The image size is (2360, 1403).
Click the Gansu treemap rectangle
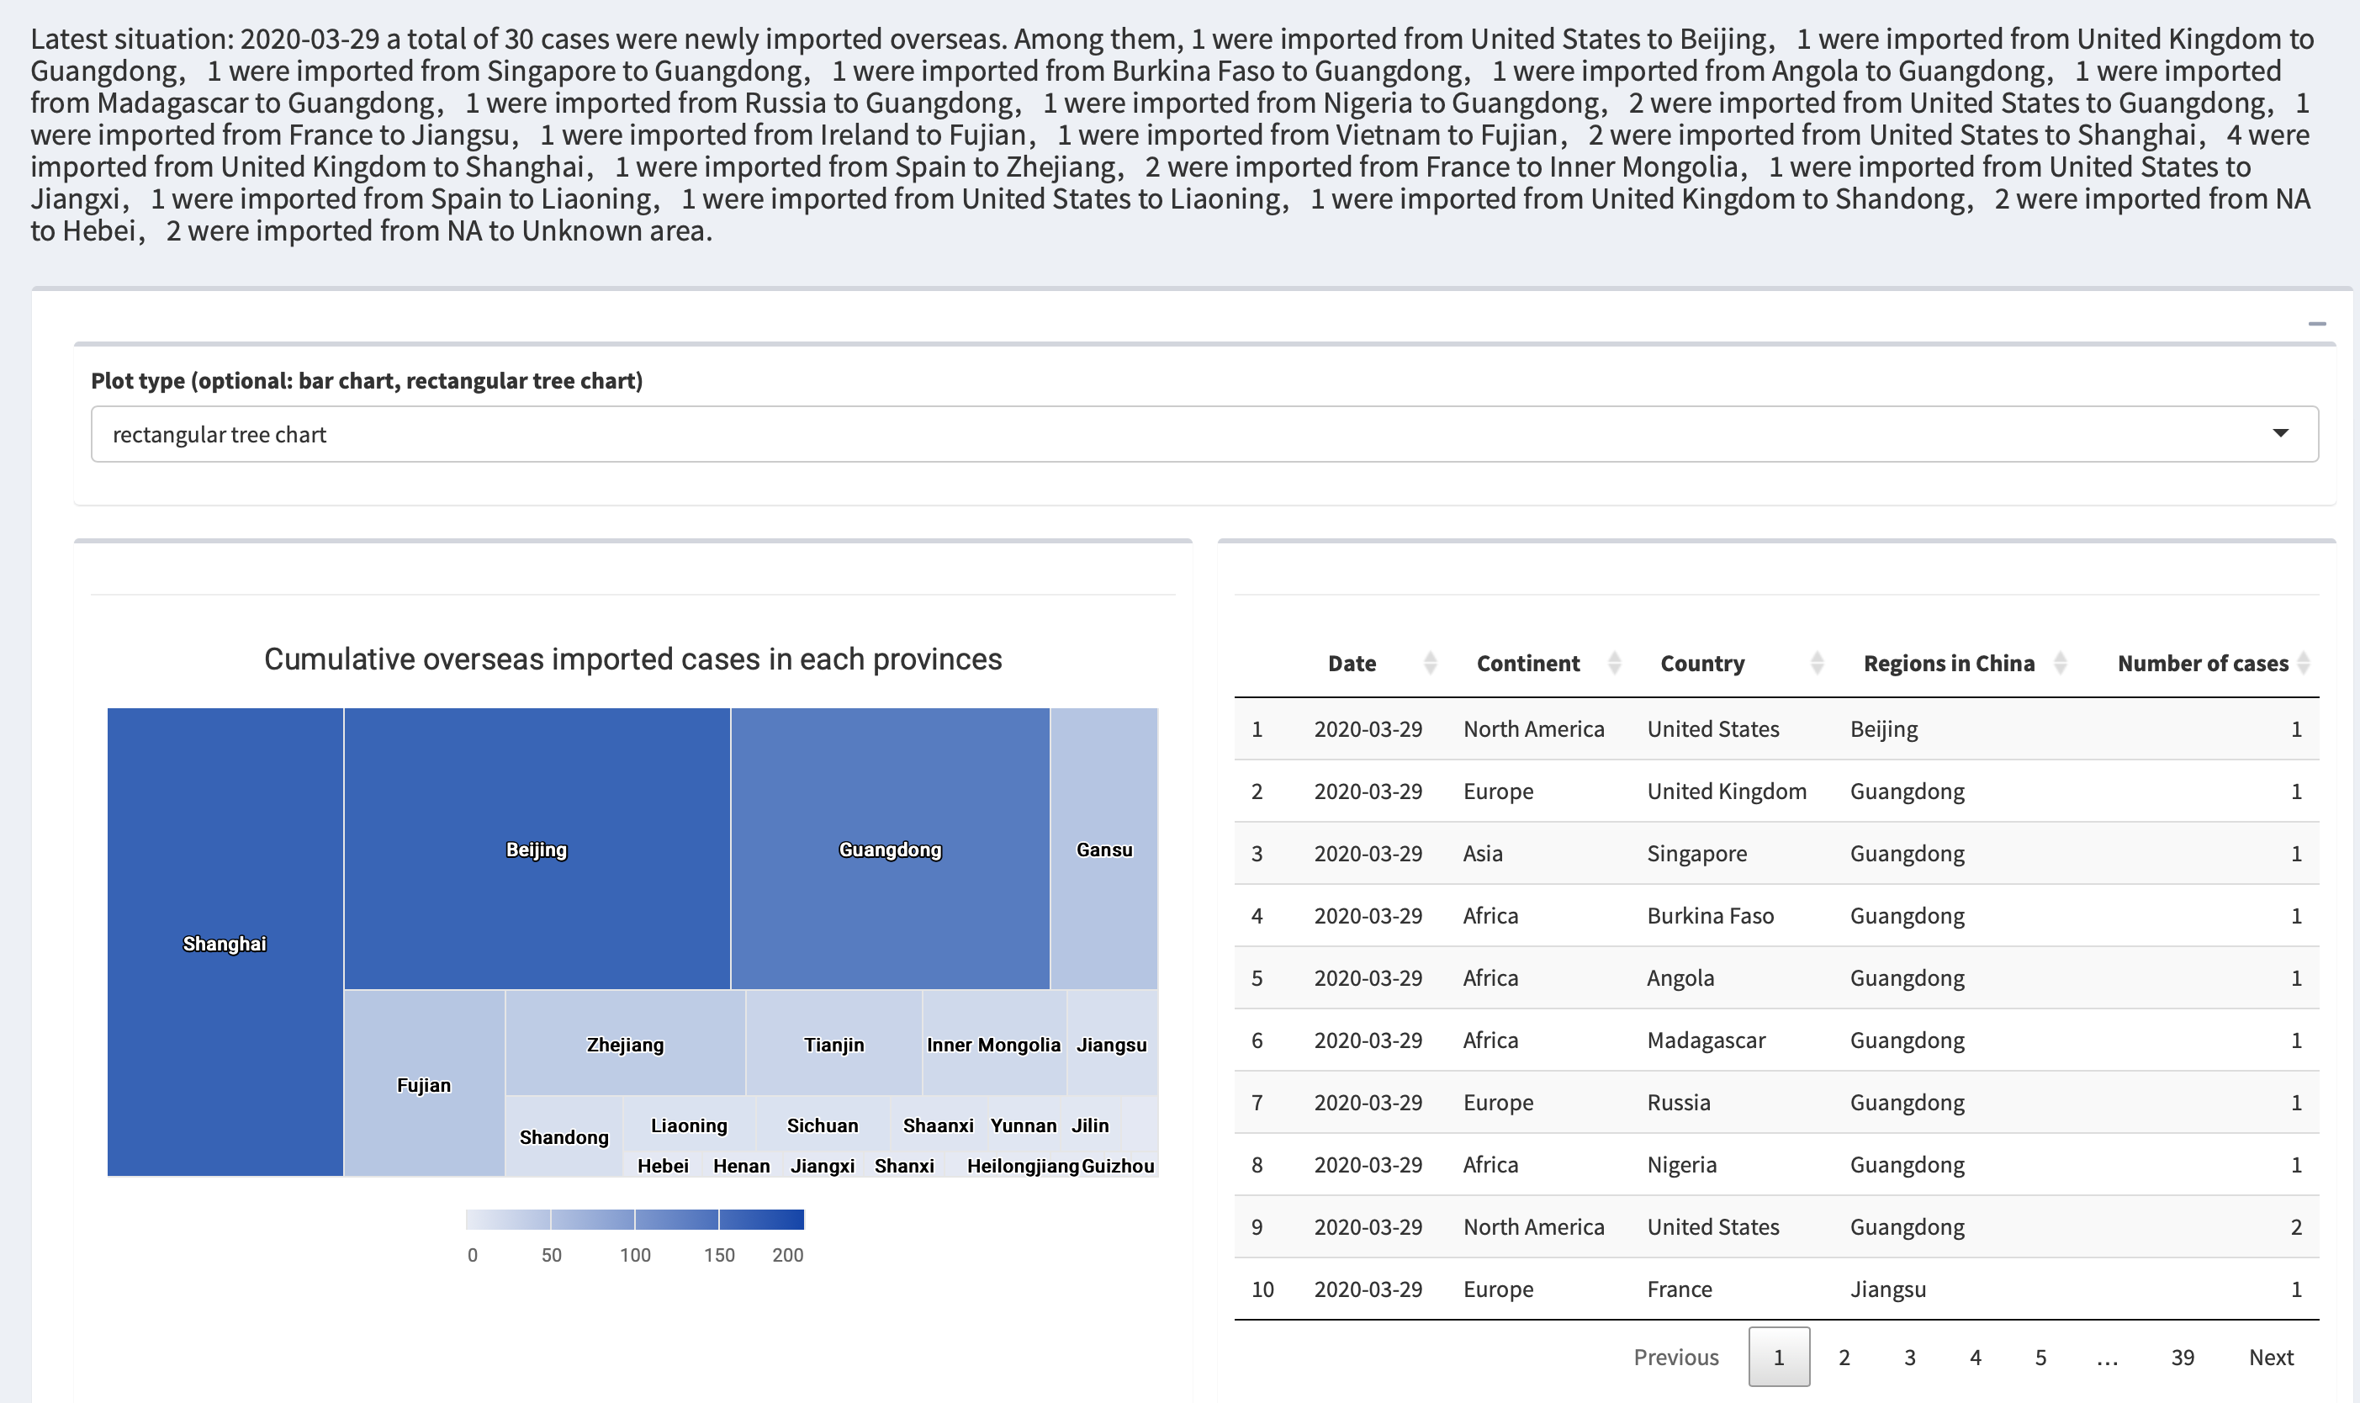[1104, 848]
